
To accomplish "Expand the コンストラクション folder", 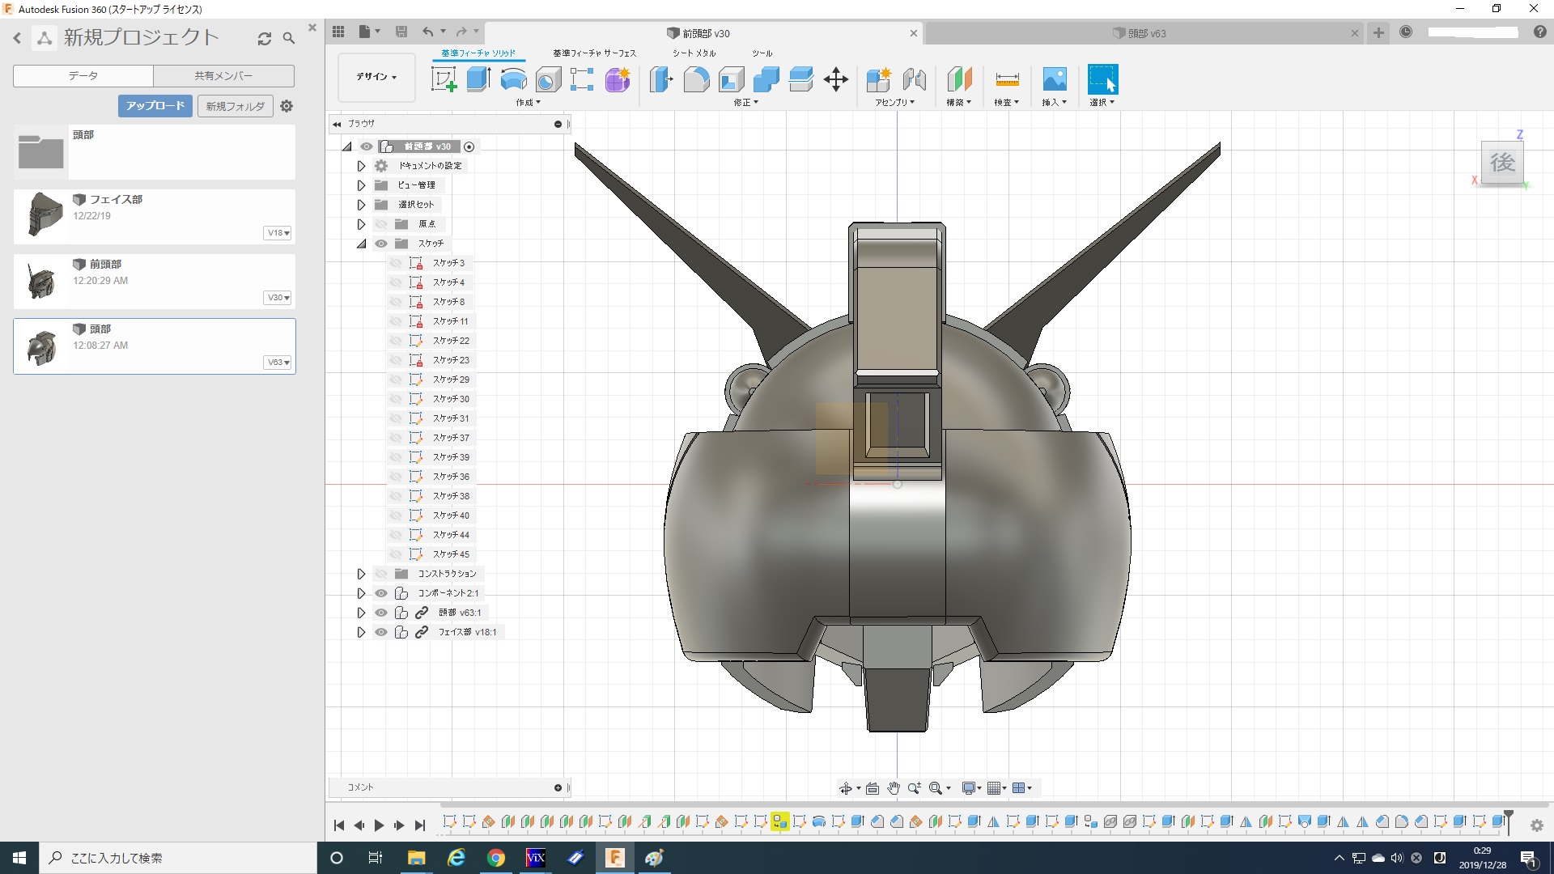I will [x=361, y=574].
